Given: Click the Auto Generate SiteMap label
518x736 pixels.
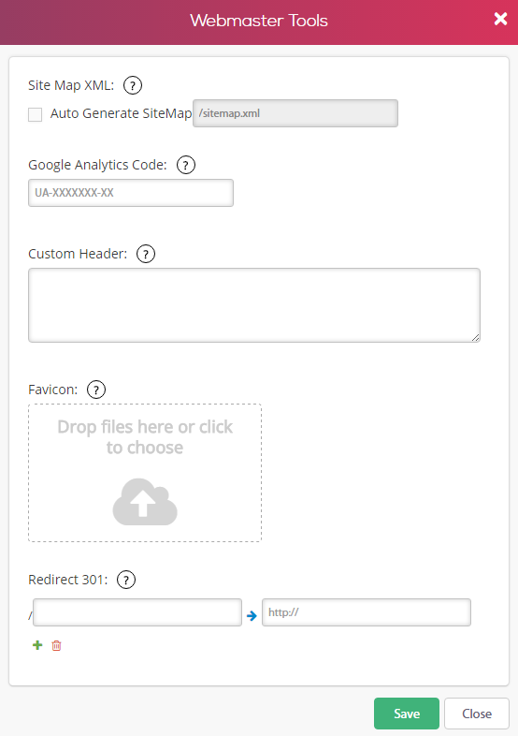Looking at the screenshot, I should tap(121, 113).
